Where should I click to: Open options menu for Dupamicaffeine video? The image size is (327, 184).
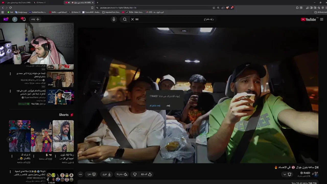click(x=10, y=91)
